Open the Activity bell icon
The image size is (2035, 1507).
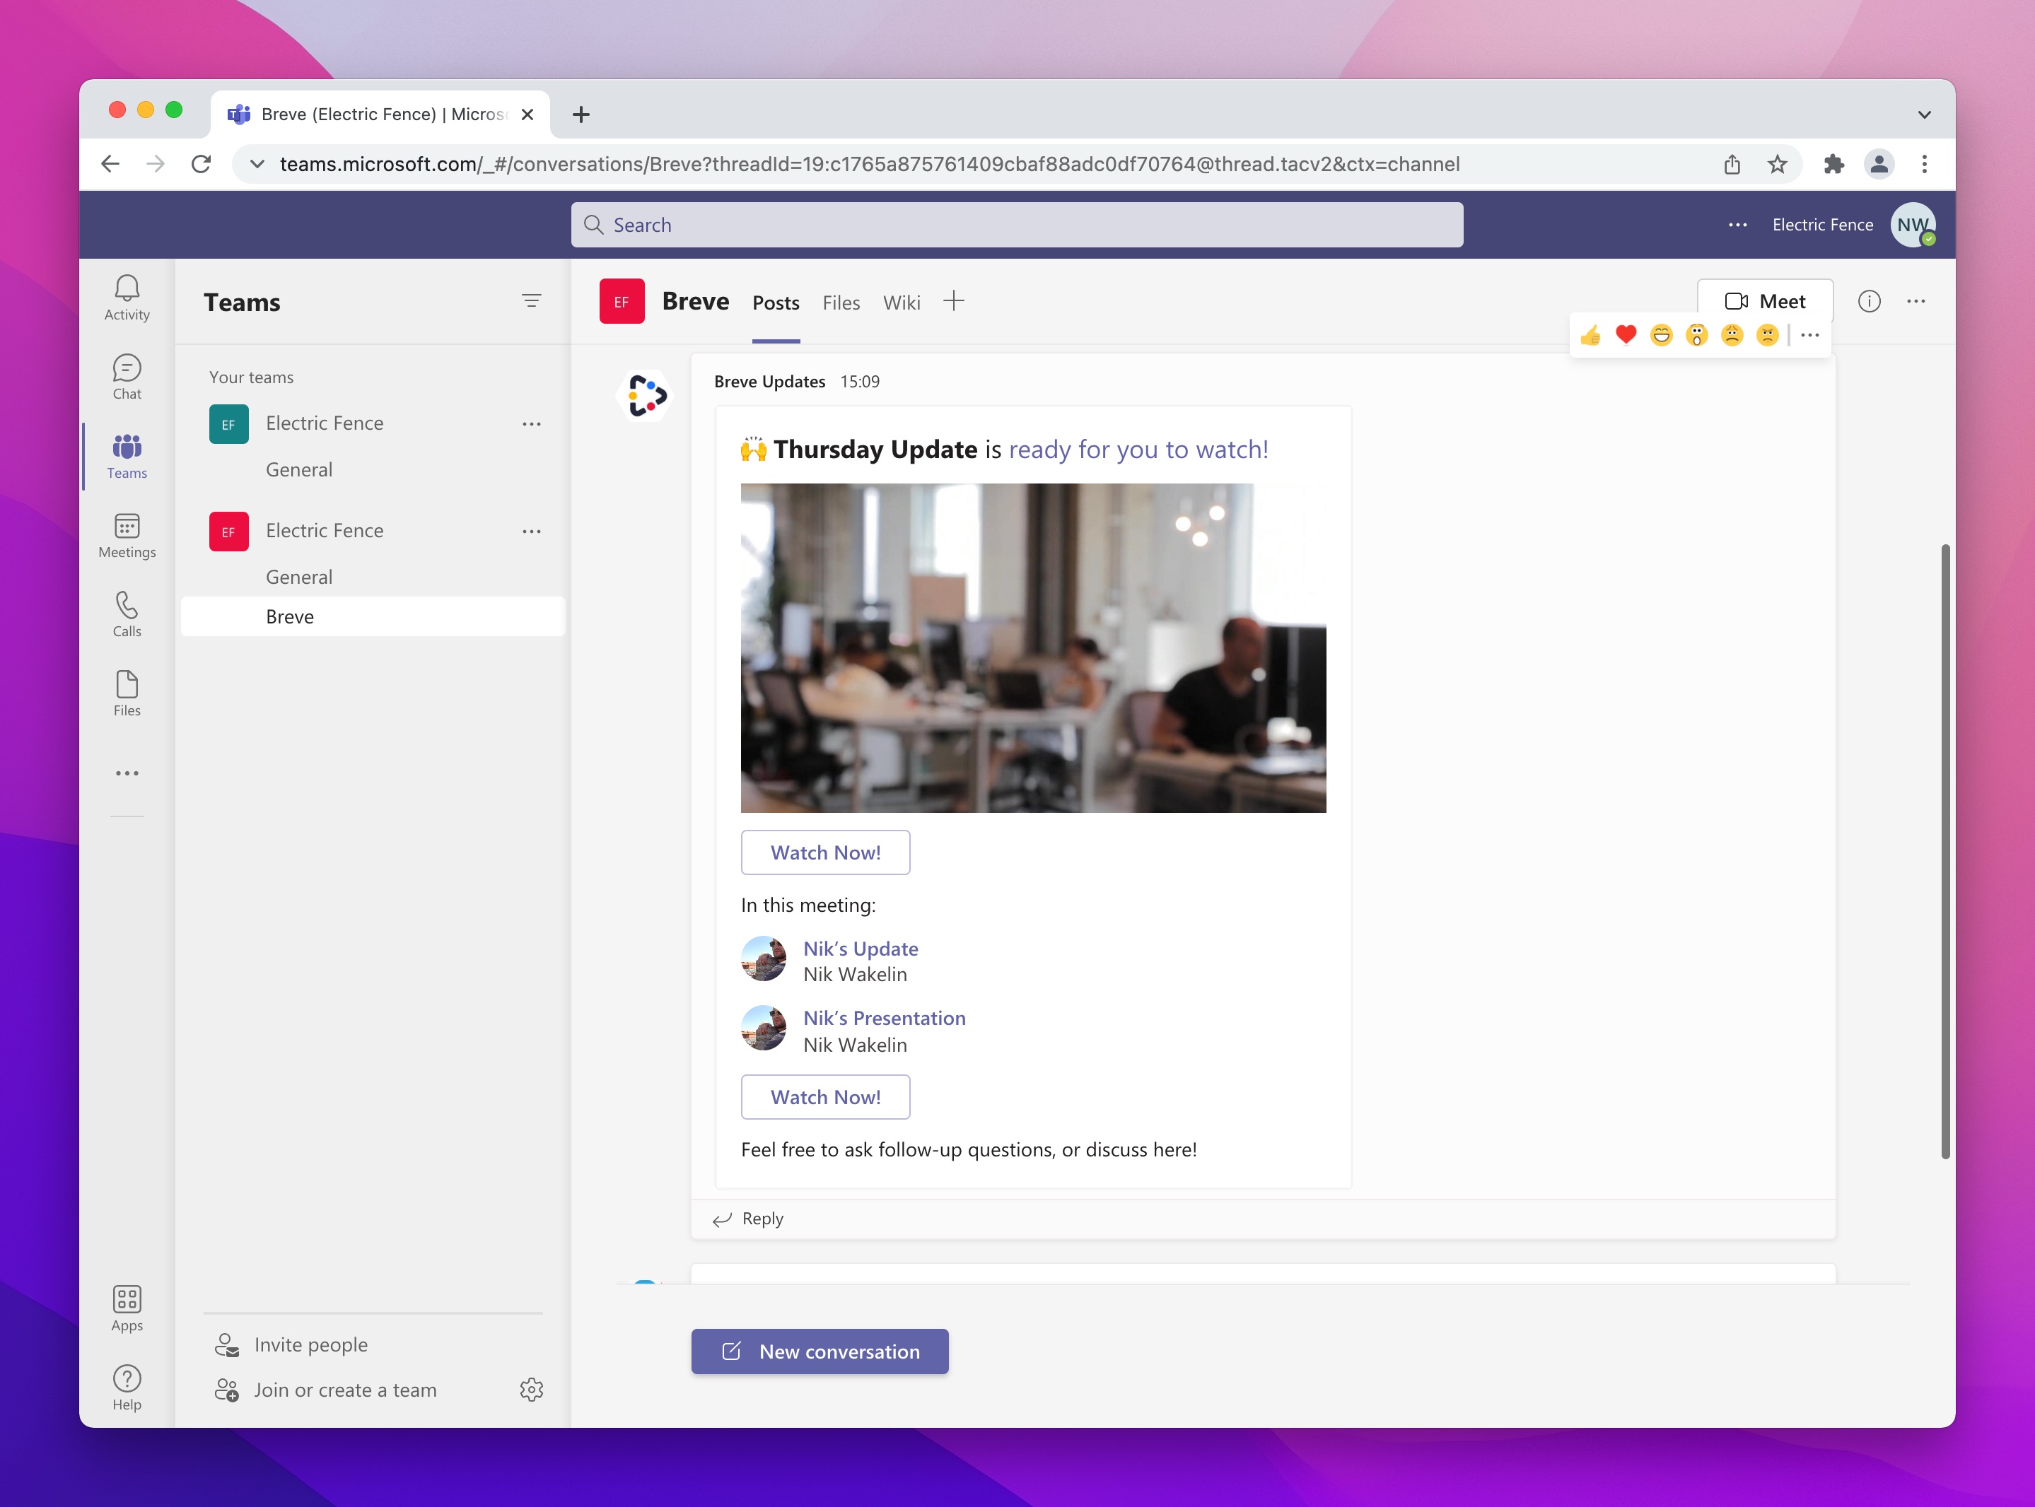pos(127,298)
